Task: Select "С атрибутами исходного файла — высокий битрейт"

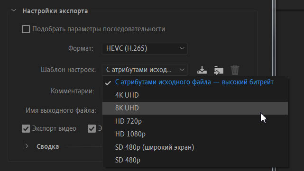Action: 195,82
